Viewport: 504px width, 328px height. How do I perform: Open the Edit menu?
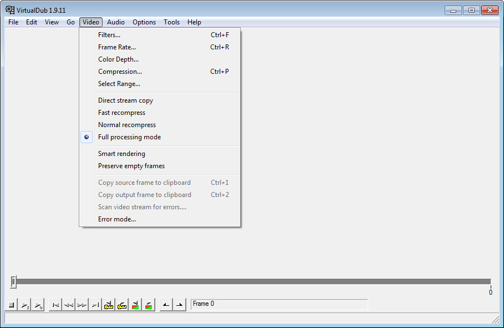pos(32,22)
